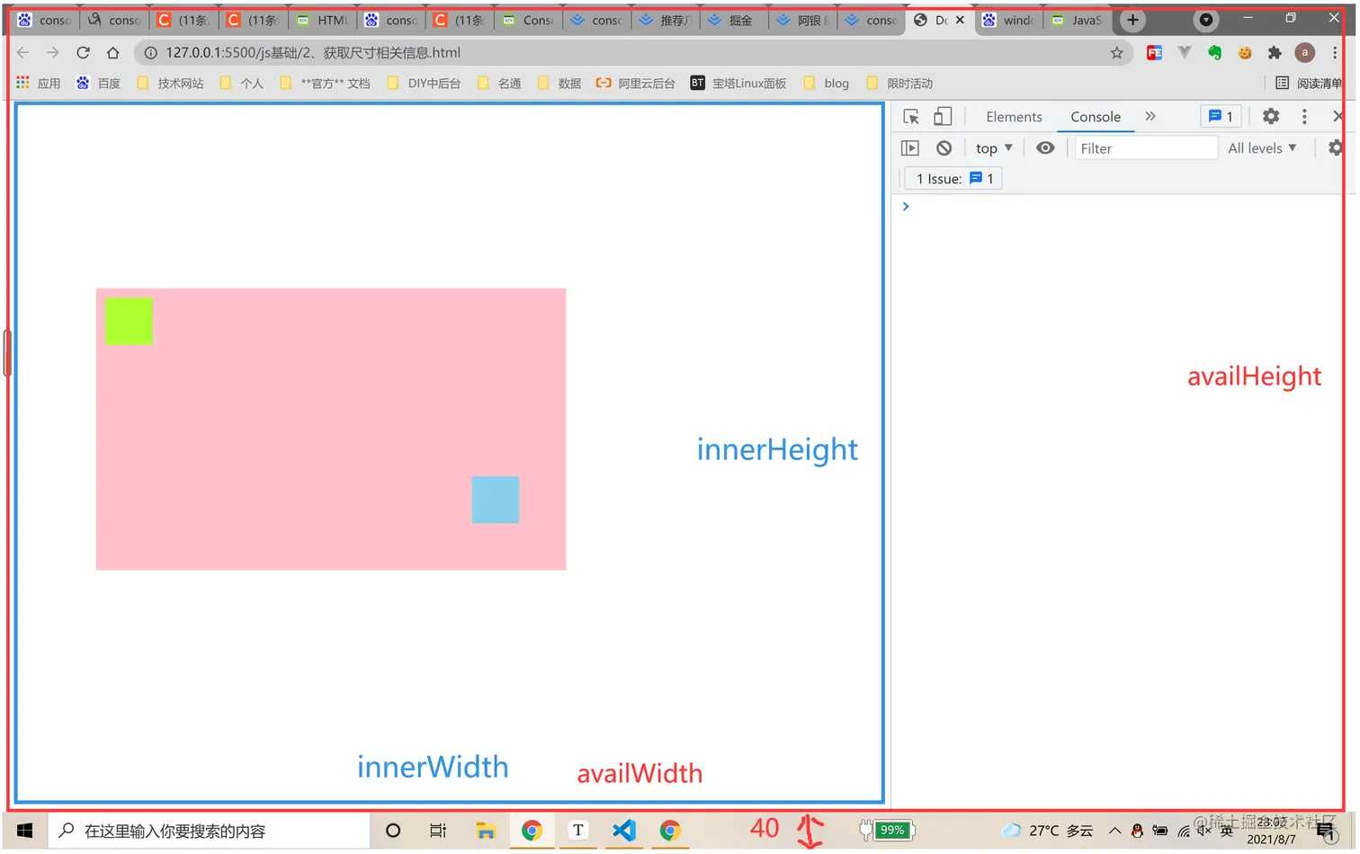Open the 百度 bookmark
The width and height of the screenshot is (1360, 854).
99,84
